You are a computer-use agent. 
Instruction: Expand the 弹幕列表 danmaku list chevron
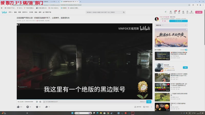pyautogui.click(x=186, y=25)
